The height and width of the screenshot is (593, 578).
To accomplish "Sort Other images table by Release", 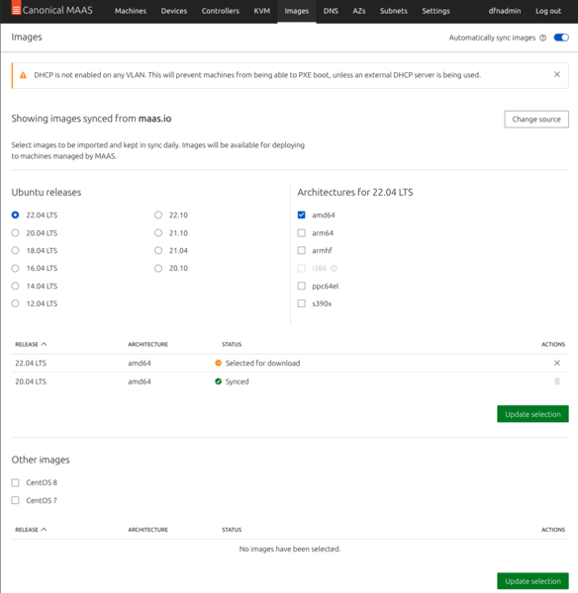I will click(x=31, y=530).
